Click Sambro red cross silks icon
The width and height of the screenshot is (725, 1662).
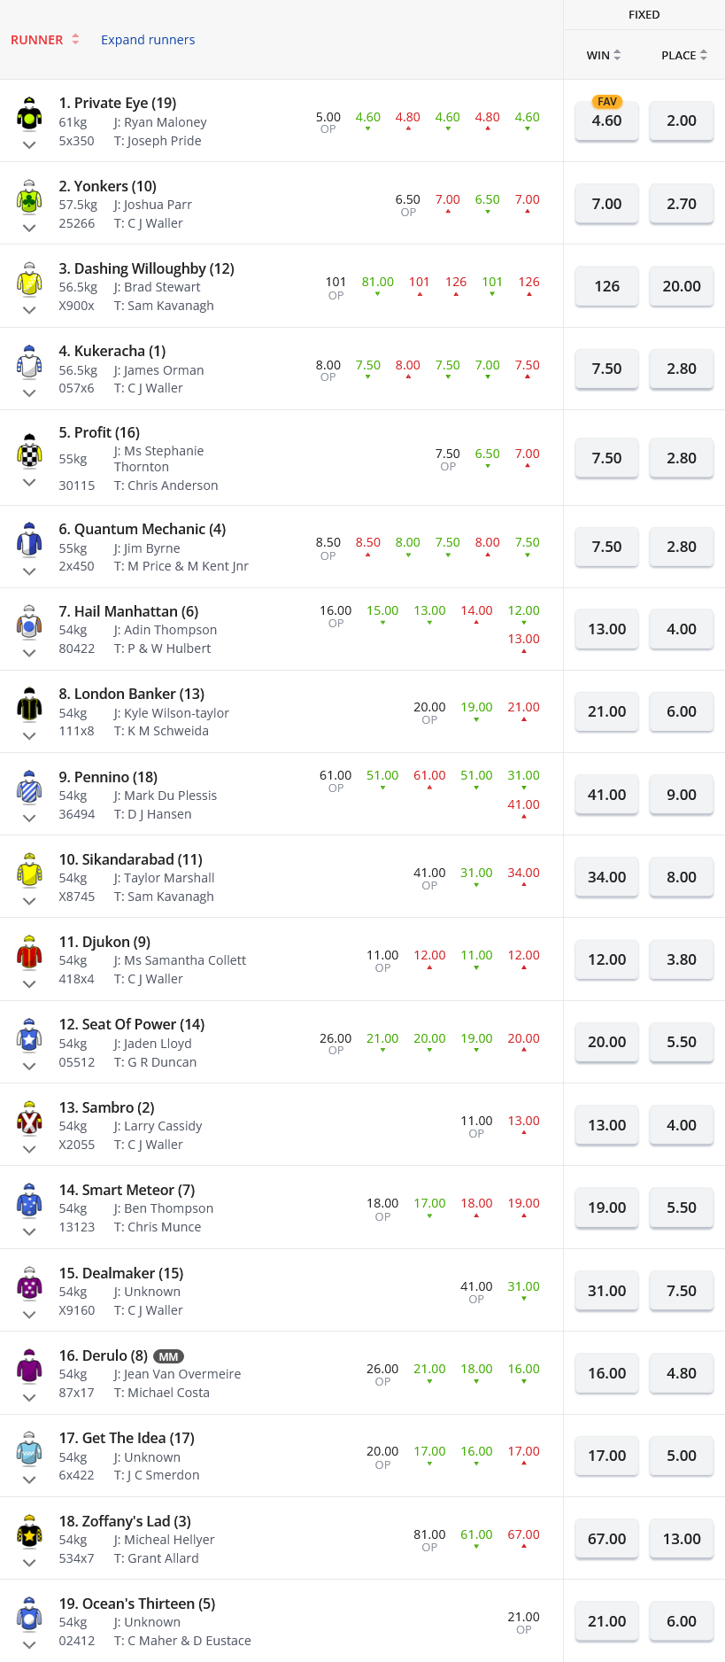point(29,1118)
